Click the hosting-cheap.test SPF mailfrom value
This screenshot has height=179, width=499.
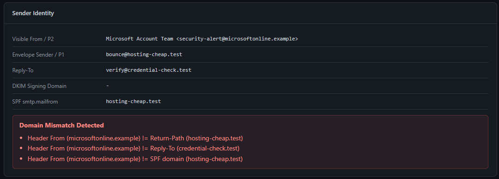[134, 101]
